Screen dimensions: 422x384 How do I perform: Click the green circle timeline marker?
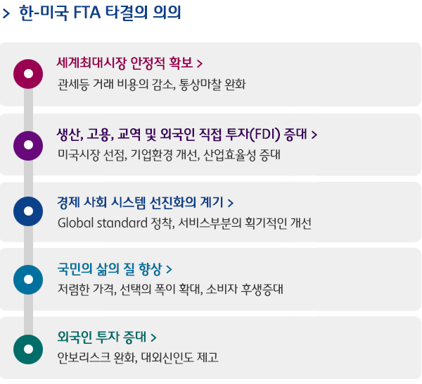28,348
